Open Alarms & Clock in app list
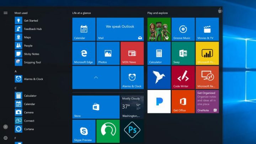Screen dimensions: 256x144 pos(29,79)
